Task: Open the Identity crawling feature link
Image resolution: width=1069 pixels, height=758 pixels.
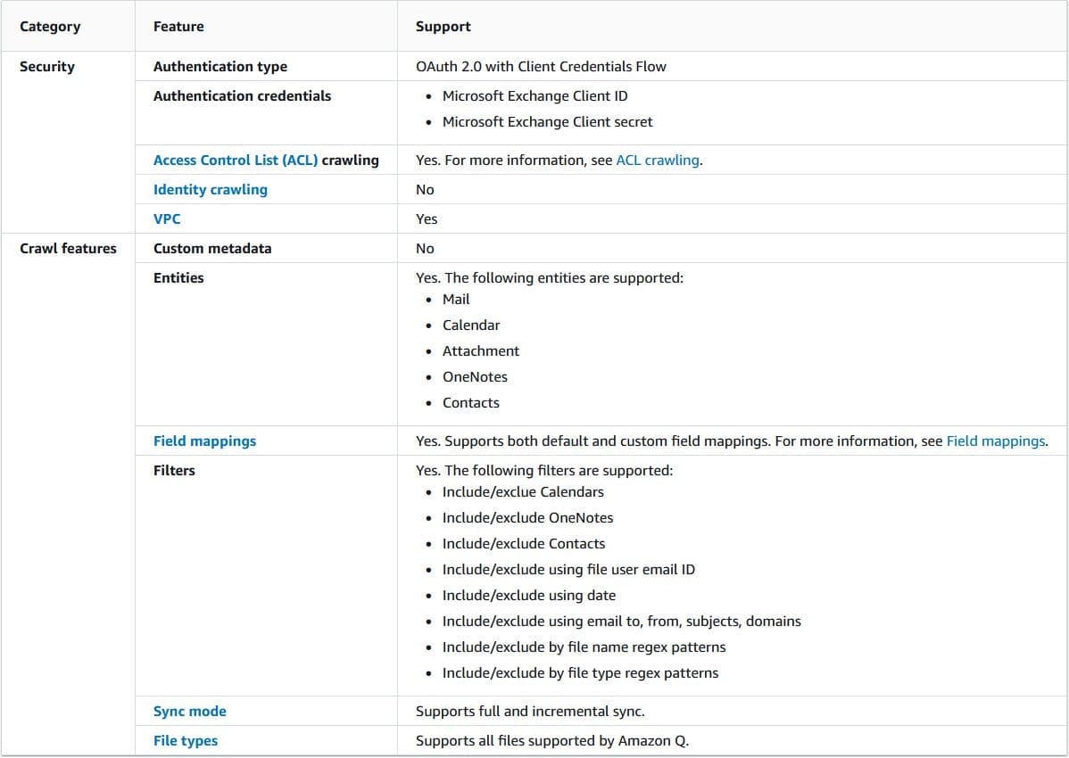Action: click(x=211, y=190)
